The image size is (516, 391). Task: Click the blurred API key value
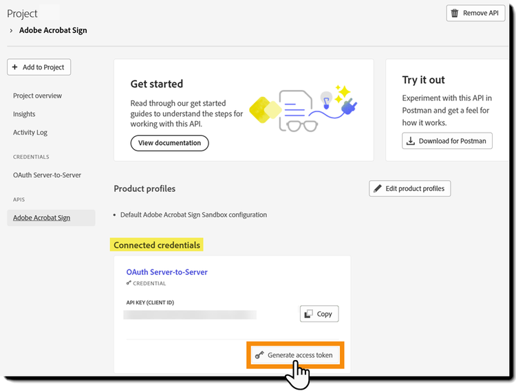(x=190, y=315)
